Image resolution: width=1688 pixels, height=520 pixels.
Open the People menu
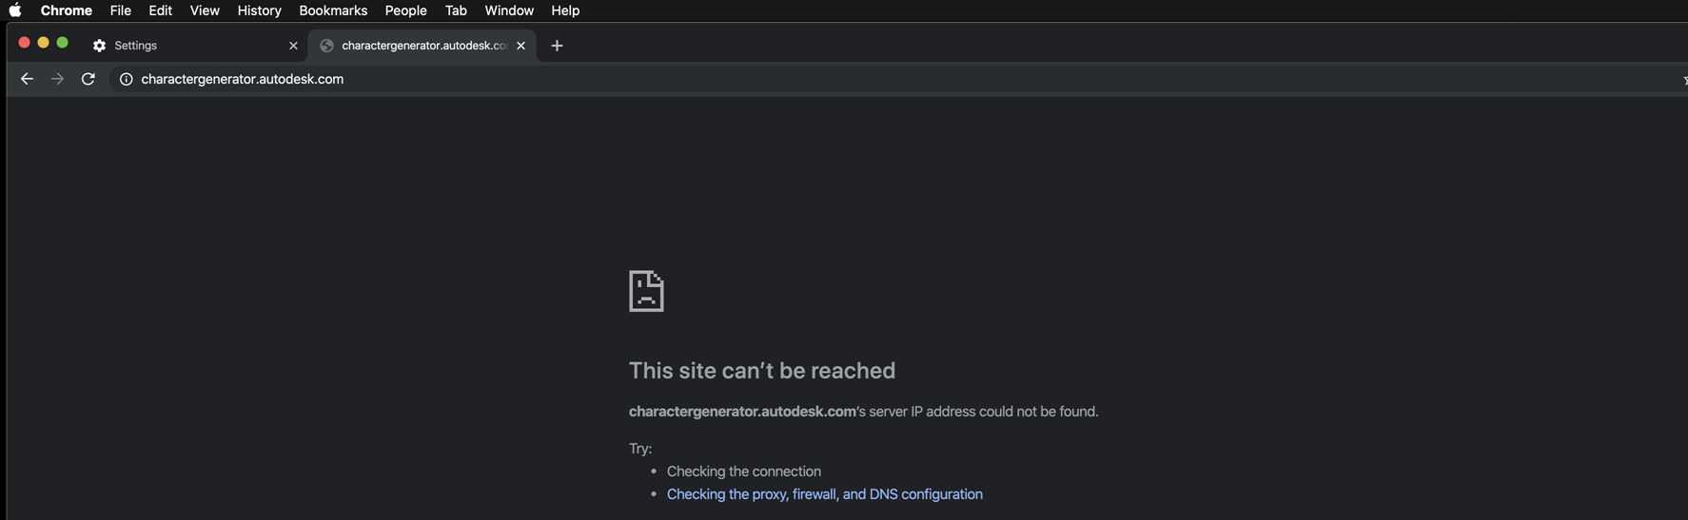pos(405,10)
